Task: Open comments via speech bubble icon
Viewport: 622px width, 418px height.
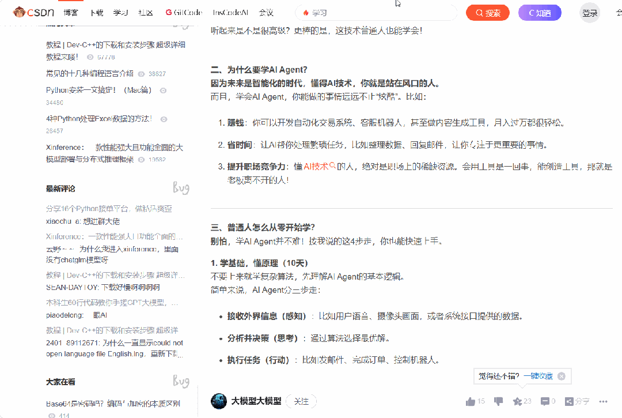Action: (x=545, y=402)
